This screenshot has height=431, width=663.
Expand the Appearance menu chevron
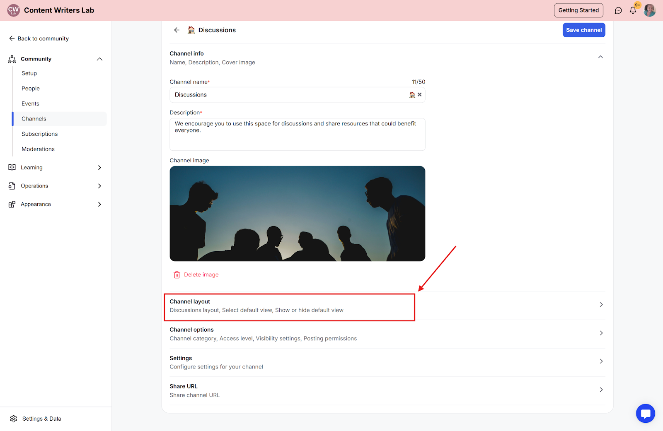point(99,204)
